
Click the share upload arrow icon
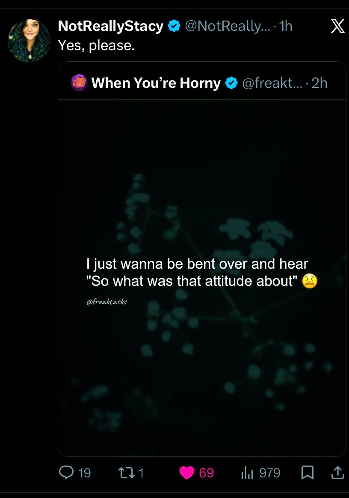pos(337,473)
